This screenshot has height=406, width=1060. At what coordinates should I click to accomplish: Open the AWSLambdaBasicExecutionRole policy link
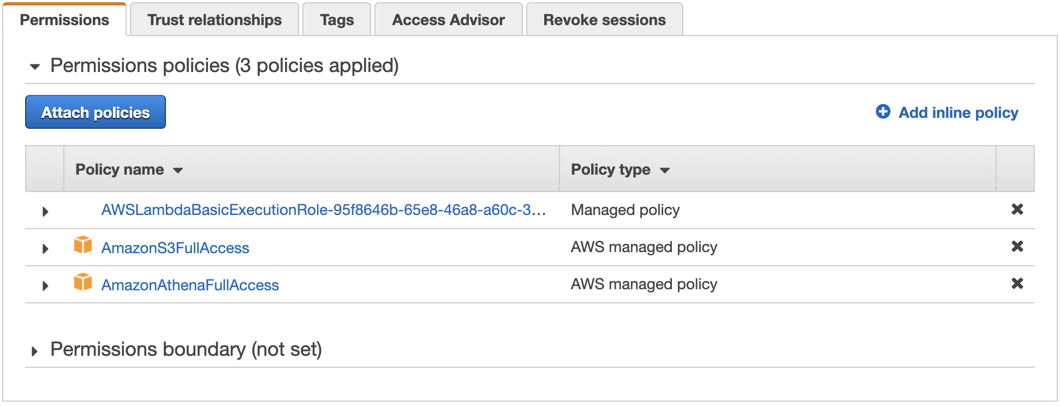click(x=324, y=210)
